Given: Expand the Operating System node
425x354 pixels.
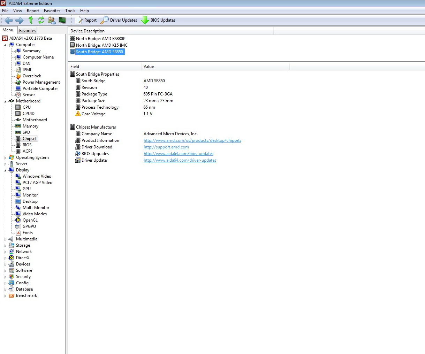Looking at the screenshot, I should pos(5,158).
